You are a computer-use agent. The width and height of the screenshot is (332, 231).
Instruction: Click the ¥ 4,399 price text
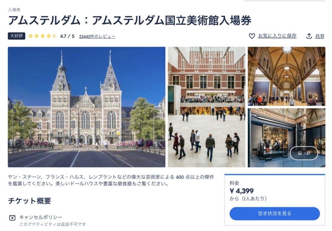(242, 191)
